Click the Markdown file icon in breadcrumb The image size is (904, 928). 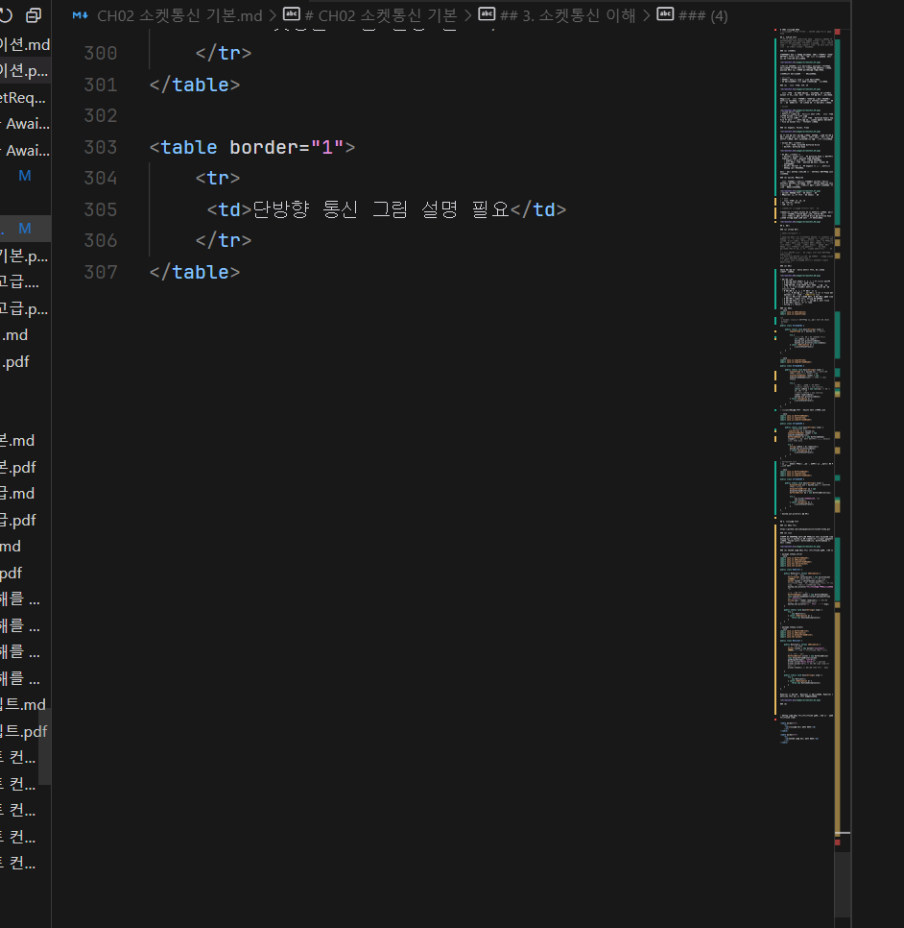point(80,15)
